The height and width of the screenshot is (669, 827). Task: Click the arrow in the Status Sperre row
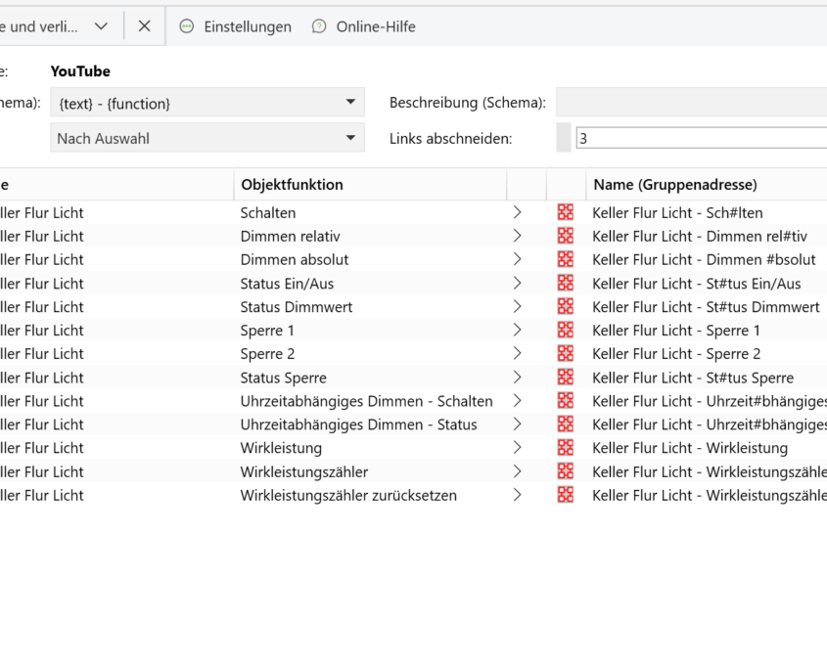(x=517, y=378)
